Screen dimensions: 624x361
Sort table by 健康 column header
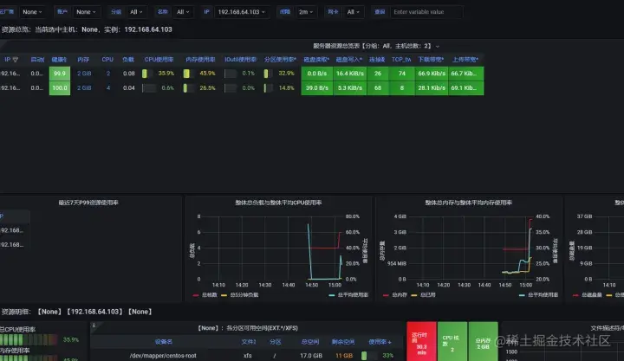[x=59, y=60]
